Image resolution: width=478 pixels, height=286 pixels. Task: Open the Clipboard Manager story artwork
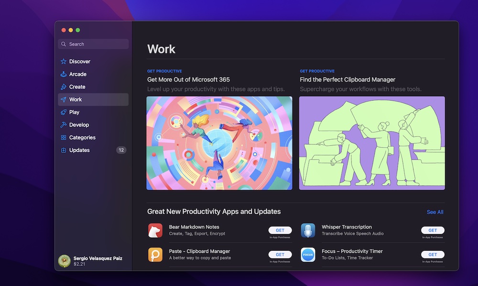372,143
